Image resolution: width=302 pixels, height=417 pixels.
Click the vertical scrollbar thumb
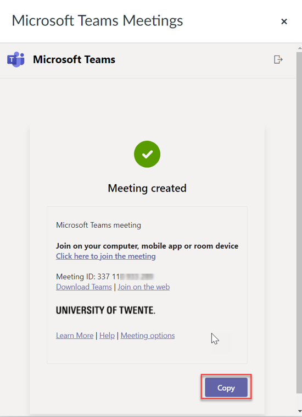(x=299, y=222)
